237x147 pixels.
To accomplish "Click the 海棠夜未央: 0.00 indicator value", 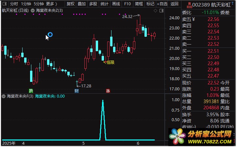I will click(x=50, y=96).
